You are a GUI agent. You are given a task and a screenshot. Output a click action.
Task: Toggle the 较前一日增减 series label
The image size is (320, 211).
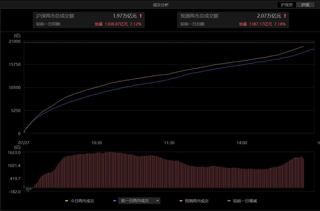pyautogui.click(x=245, y=201)
